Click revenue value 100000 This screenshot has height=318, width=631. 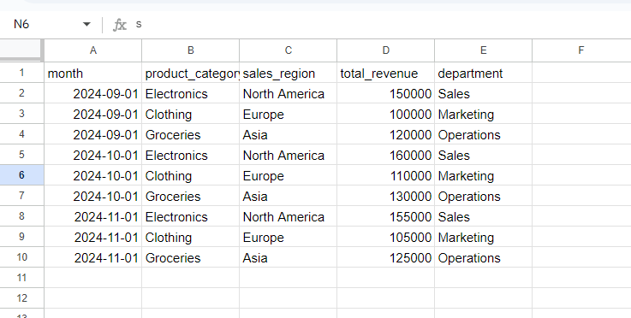(x=385, y=115)
